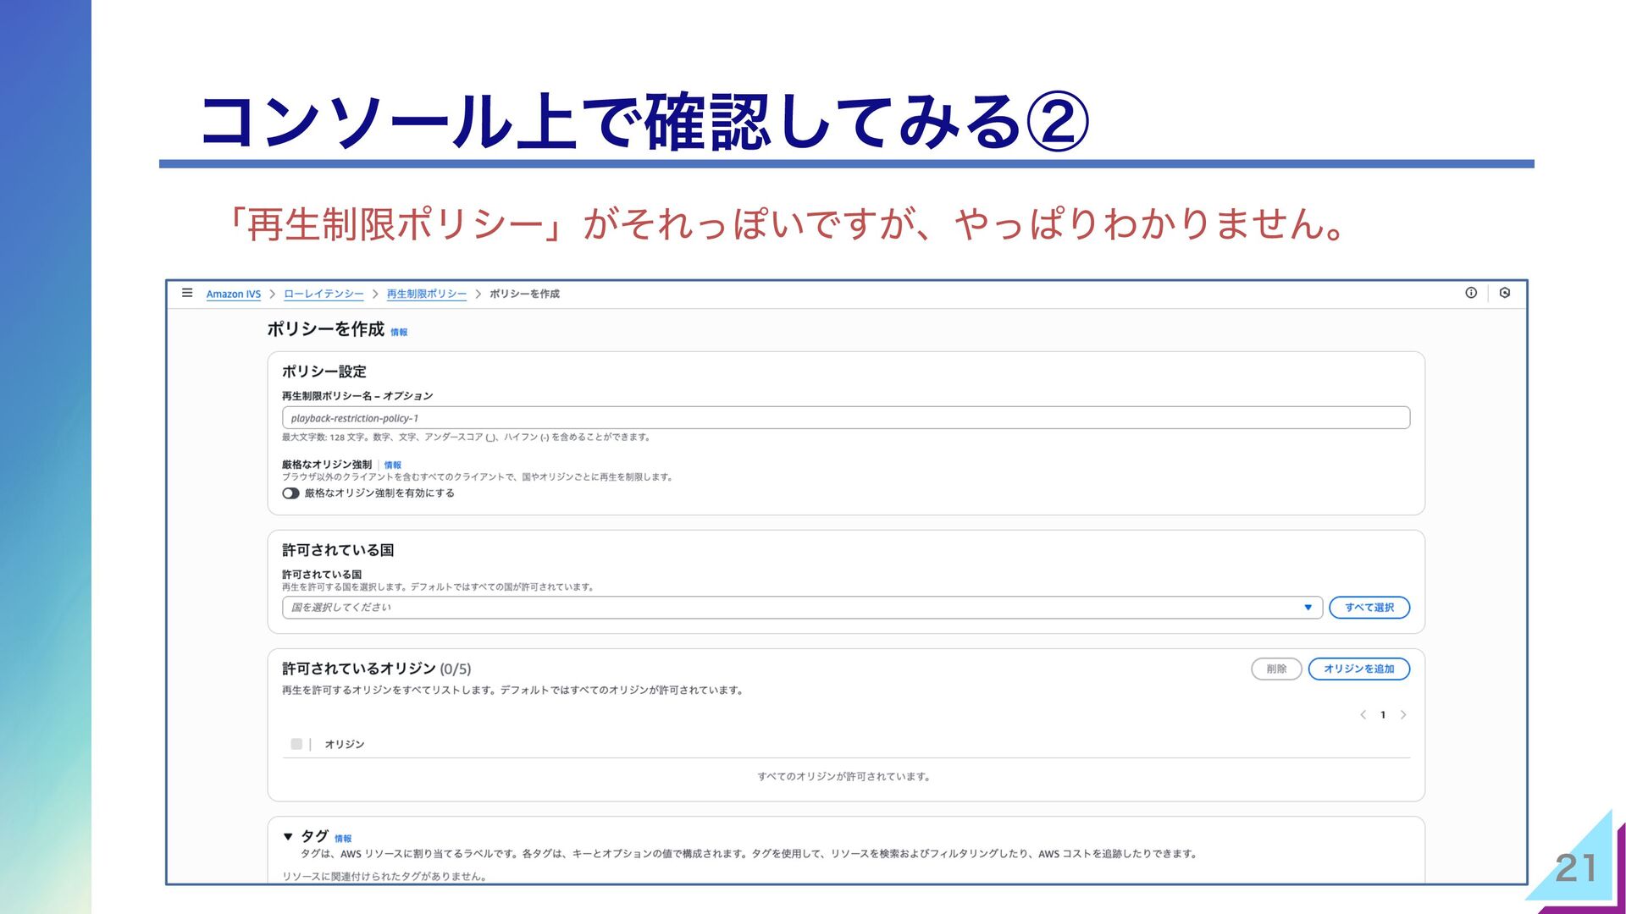Go to previous page of origins list

click(x=1363, y=715)
